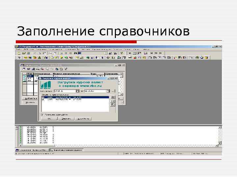The width and height of the screenshot is (237, 177).
Task: Click left arrow of message panel horizontal scrollbar
Action: click(20, 146)
